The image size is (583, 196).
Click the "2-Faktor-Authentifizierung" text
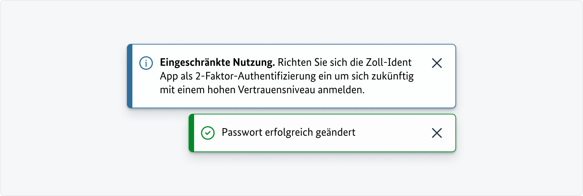point(255,76)
